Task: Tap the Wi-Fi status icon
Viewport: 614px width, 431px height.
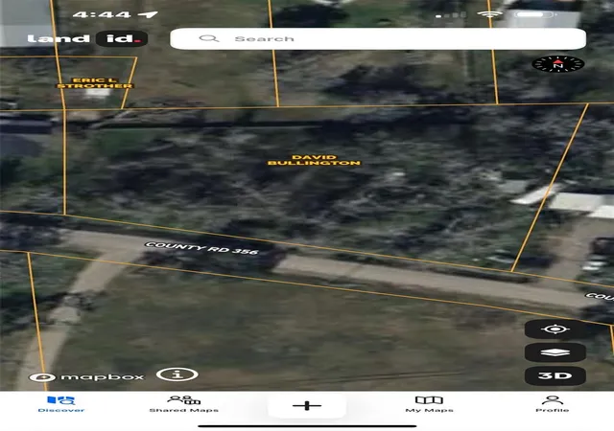Action: coord(489,14)
